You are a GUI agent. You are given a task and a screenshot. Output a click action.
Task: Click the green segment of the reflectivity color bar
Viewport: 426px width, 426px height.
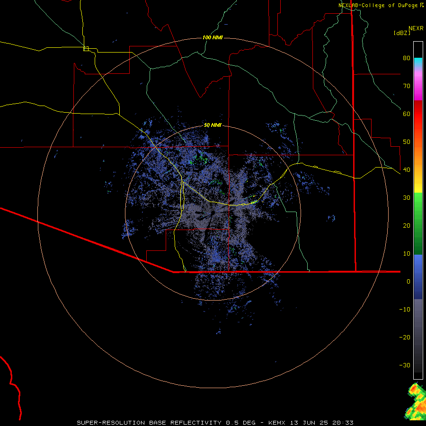(x=418, y=223)
